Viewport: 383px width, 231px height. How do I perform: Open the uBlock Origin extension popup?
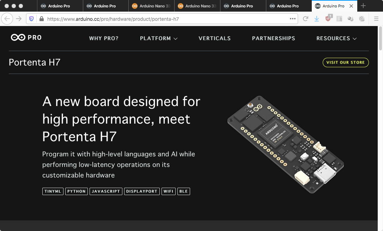(x=328, y=18)
